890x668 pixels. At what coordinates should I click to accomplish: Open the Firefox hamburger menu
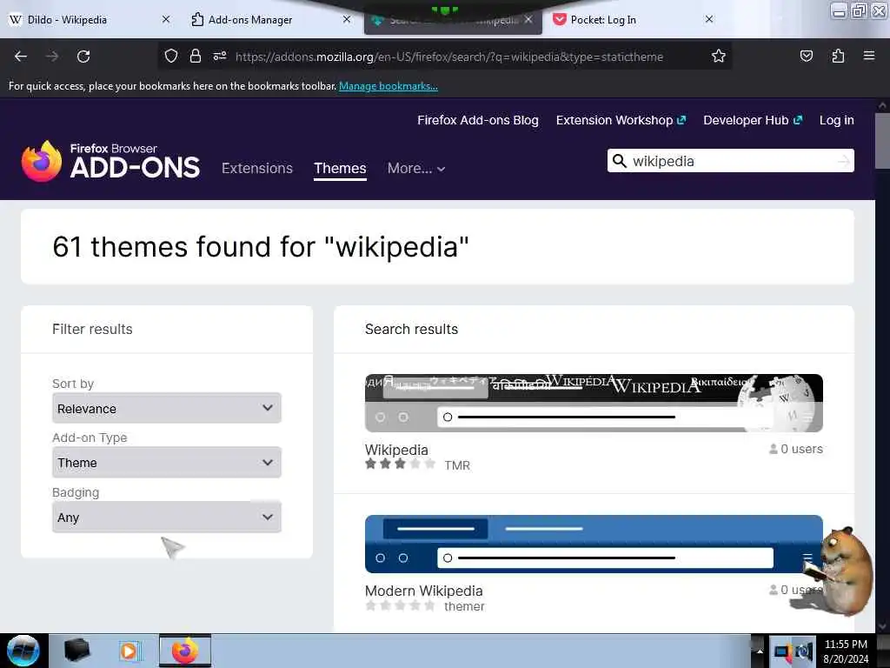pyautogui.click(x=869, y=56)
